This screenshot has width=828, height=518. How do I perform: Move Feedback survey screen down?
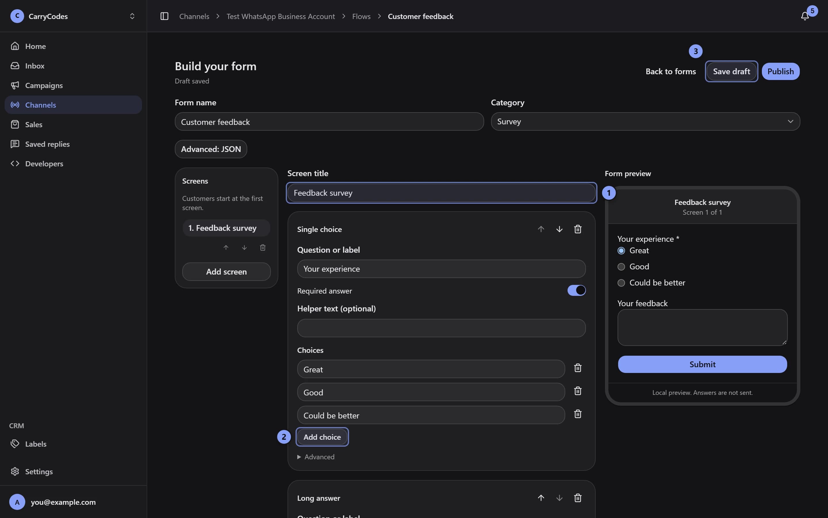244,247
